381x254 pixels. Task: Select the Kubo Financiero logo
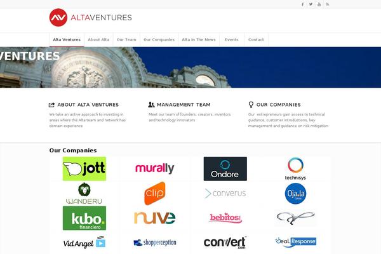[84, 218]
